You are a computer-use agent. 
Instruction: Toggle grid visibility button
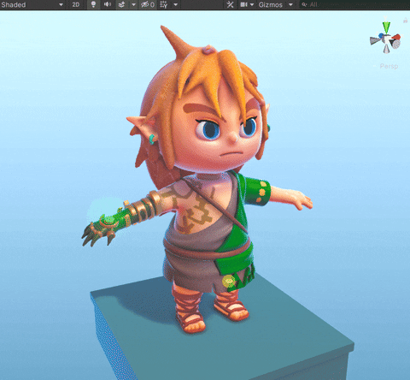coord(164,4)
